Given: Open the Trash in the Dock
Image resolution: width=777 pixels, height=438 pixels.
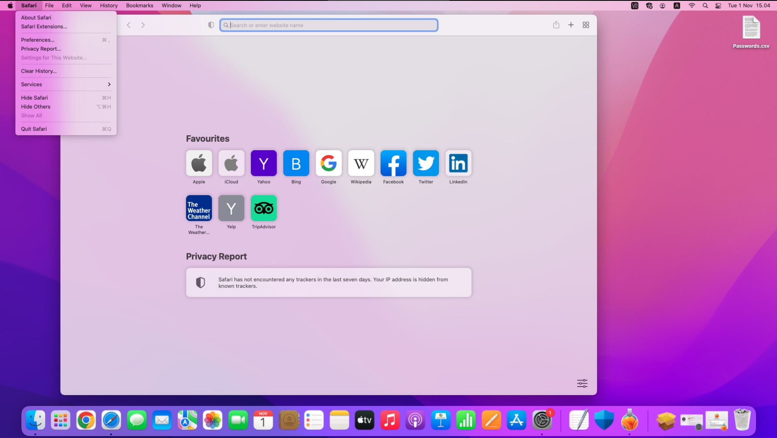Looking at the screenshot, I should pos(742,420).
